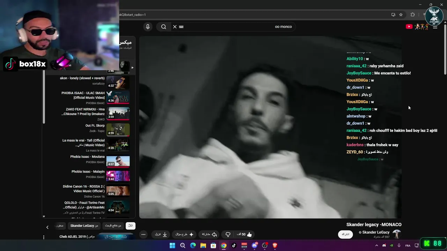This screenshot has height=251, width=447.
Task: Play 'PHOBIA ISAAC - ULAC SMAH' from playlist
Action: pos(83,96)
